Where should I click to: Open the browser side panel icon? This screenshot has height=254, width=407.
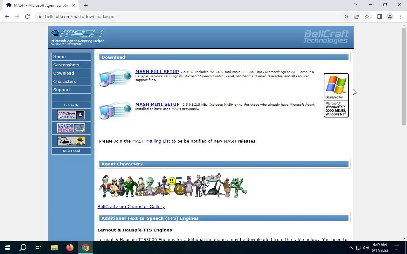pyautogui.click(x=379, y=17)
